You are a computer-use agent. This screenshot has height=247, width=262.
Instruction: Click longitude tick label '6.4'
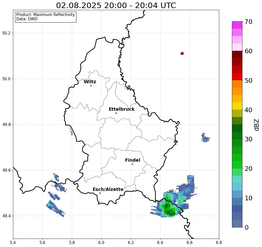(x=160, y=242)
